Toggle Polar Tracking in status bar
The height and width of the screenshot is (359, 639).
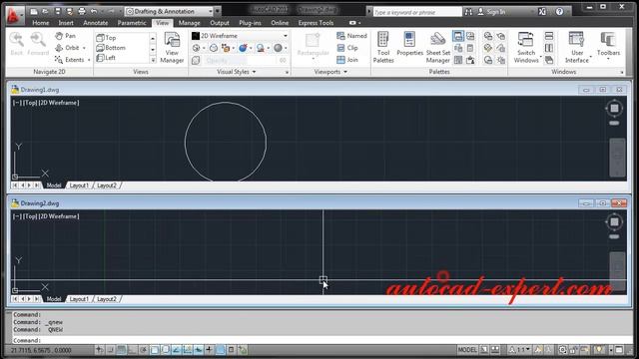click(x=144, y=350)
